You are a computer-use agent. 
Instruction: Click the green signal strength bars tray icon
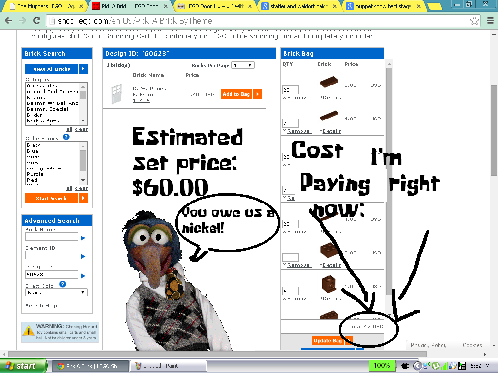tap(444, 366)
